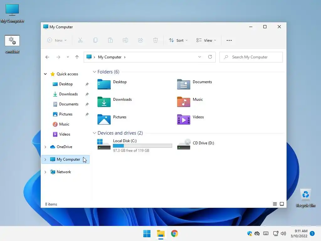
Task: Open Desktop in Quick access
Action: point(66,84)
